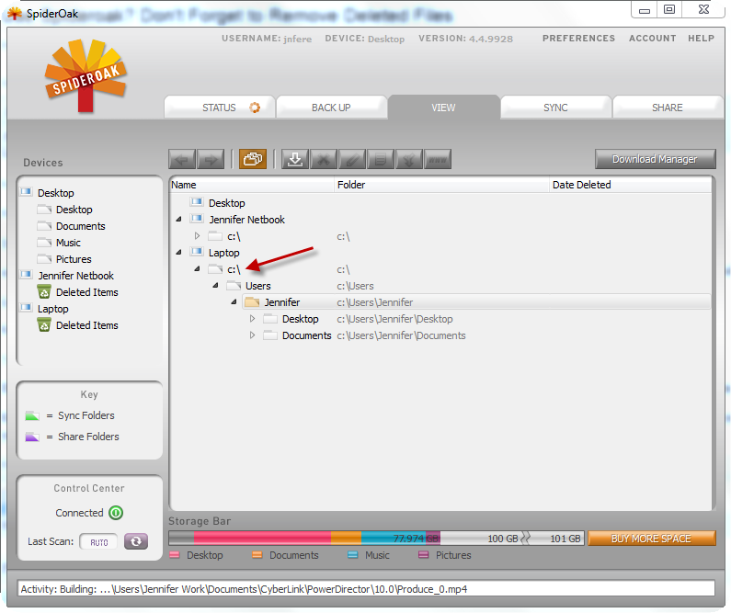Select the Music folder in Devices panel
Screen dimensions: 731x613
[68, 243]
